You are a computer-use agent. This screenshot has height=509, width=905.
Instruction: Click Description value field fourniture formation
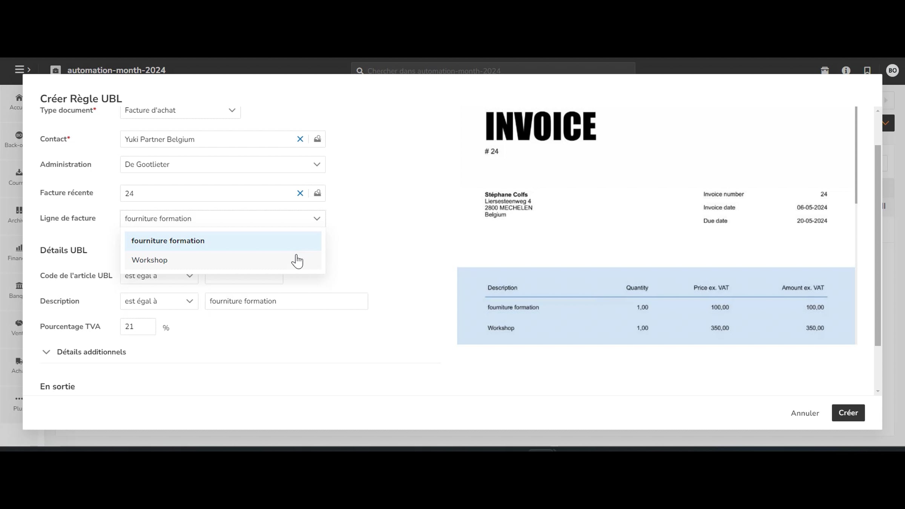tap(286, 301)
